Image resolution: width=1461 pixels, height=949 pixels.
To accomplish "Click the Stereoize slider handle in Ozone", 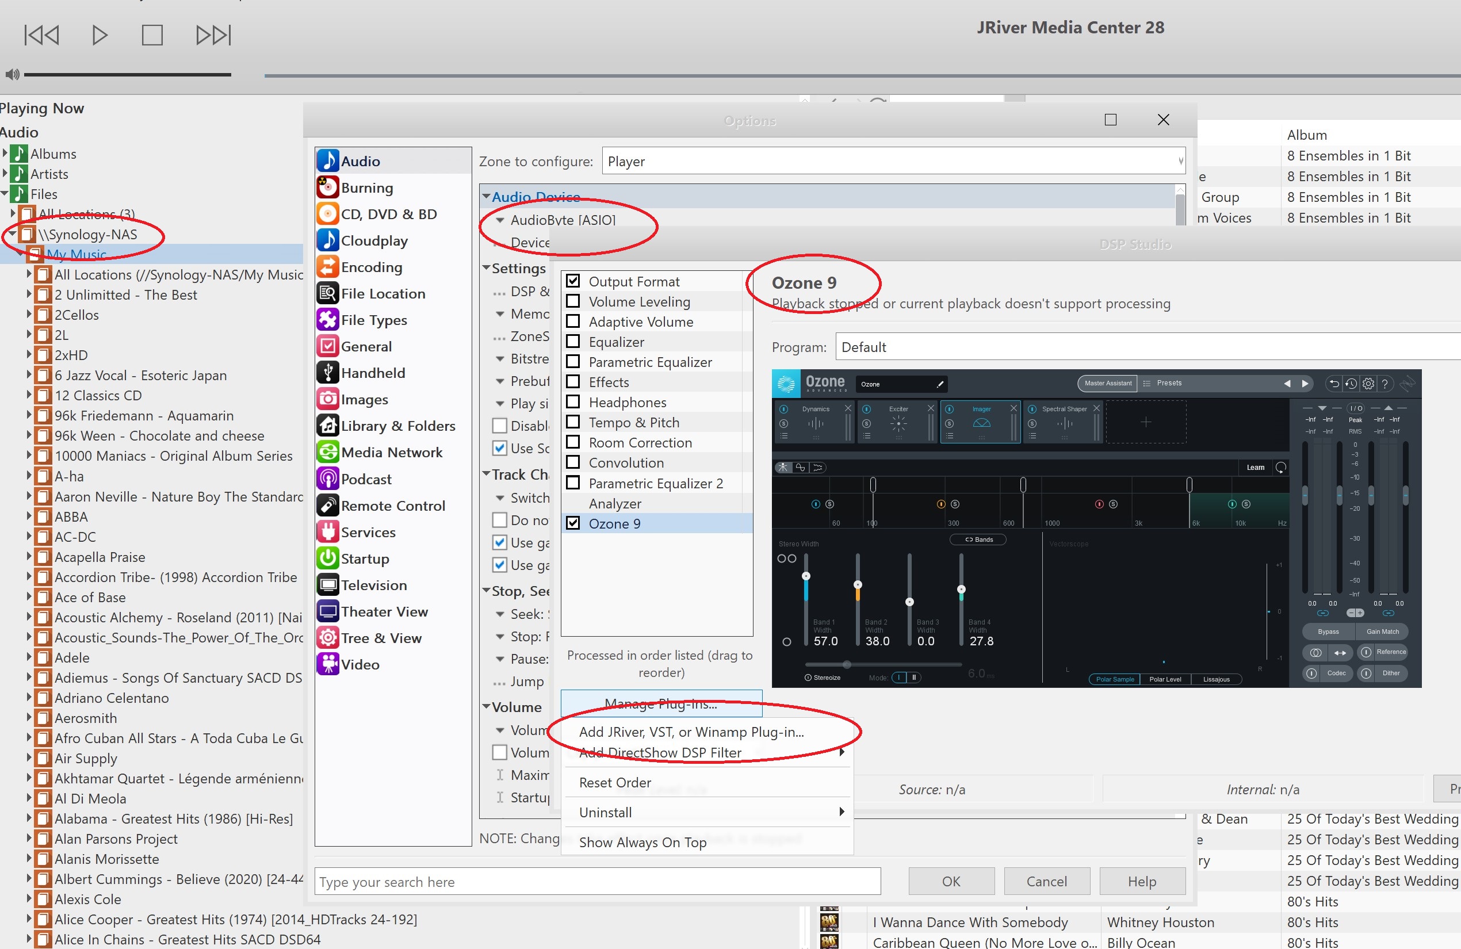I will [x=846, y=665].
